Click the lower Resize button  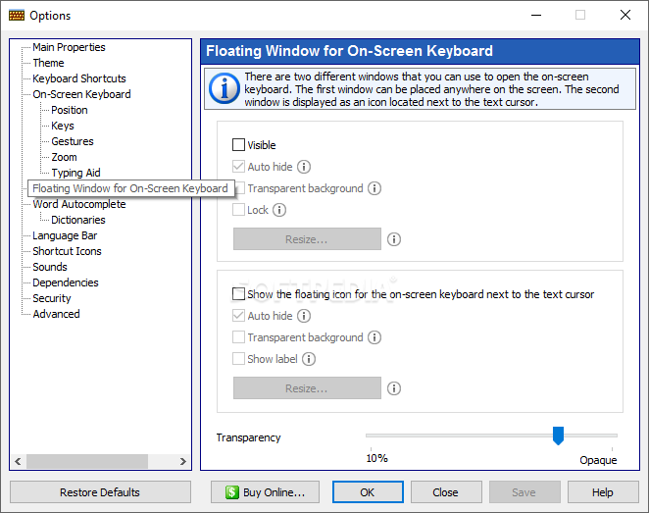pyautogui.click(x=307, y=388)
